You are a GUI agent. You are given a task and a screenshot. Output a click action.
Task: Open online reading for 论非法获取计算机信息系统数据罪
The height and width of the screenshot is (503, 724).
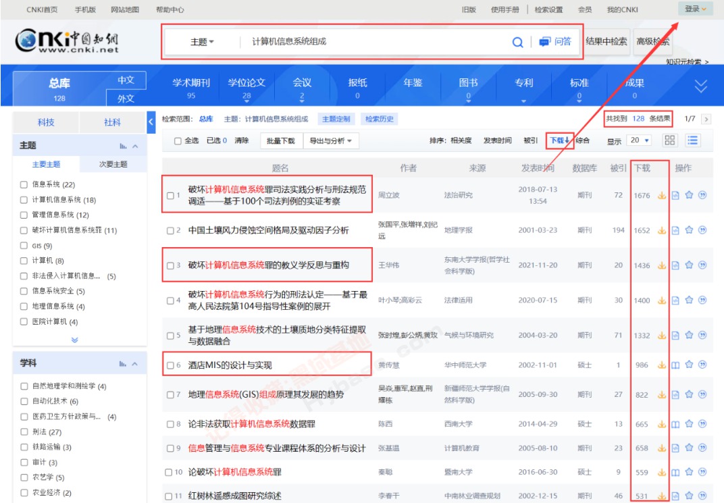675,424
